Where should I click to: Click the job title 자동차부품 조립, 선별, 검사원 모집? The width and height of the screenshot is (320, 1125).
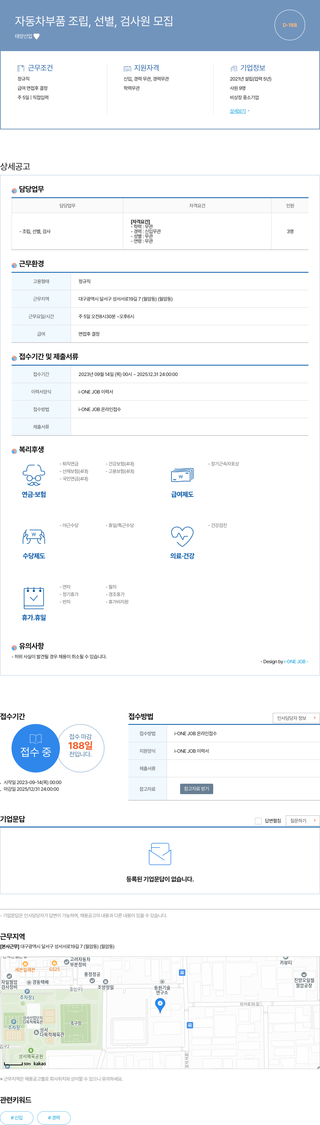coord(94,21)
